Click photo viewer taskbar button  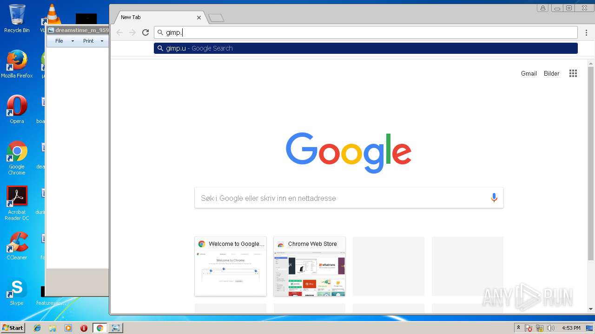115,328
